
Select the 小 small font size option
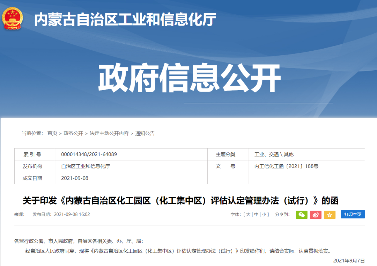264,214
